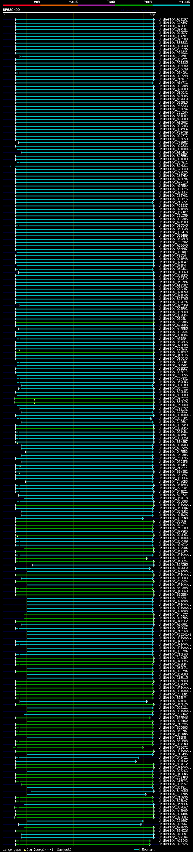Image resolution: width=193 pixels, height=852 pixels.
Task: Open hit UniRef100_P56289
Action: [173, 528]
